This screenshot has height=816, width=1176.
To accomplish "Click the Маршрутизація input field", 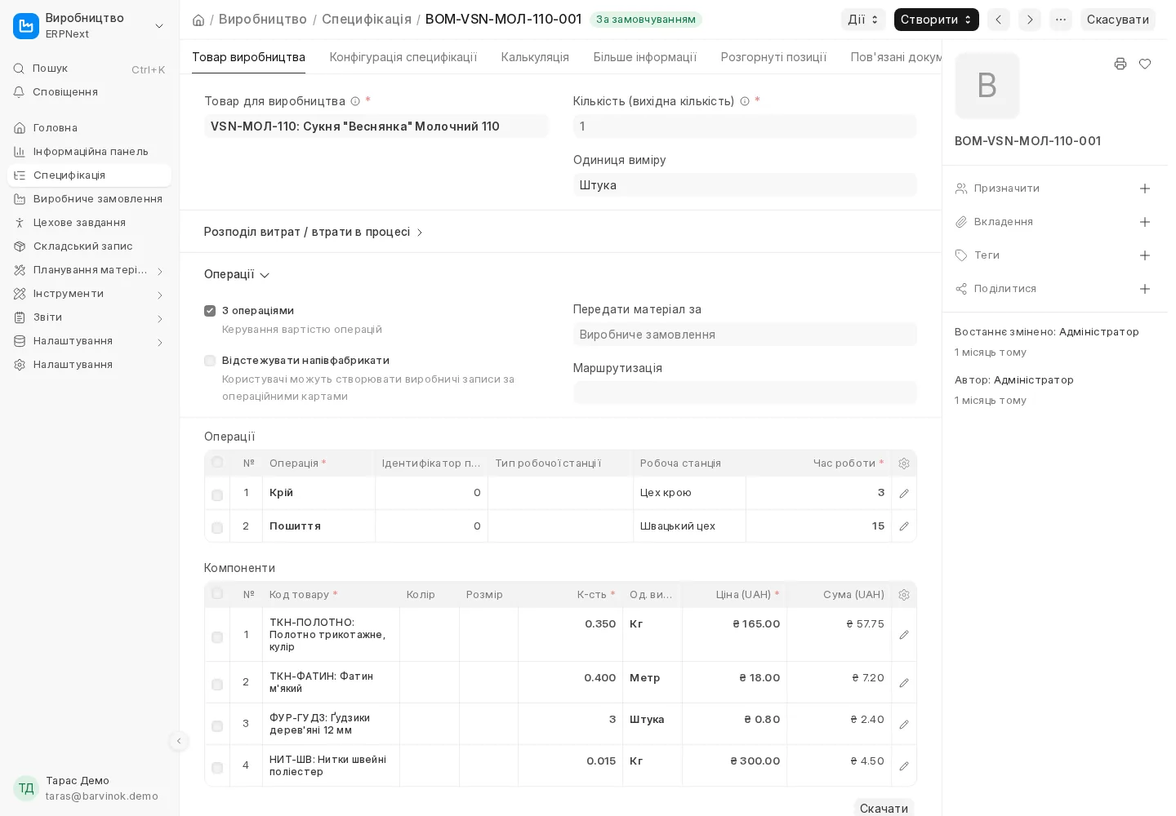I will click(745, 393).
